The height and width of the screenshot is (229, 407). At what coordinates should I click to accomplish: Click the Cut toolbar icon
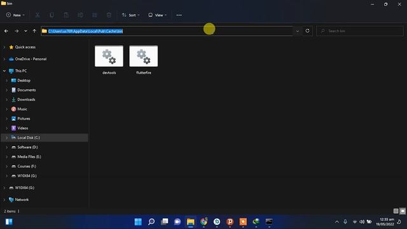(38, 15)
